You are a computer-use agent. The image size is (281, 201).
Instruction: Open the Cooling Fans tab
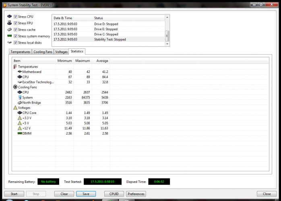click(43, 52)
